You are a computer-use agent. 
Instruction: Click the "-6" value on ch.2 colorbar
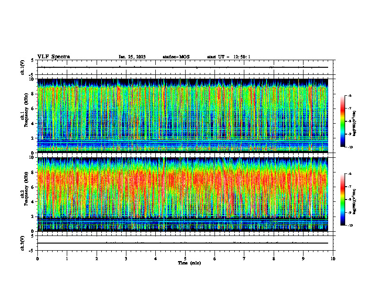[x=350, y=174]
